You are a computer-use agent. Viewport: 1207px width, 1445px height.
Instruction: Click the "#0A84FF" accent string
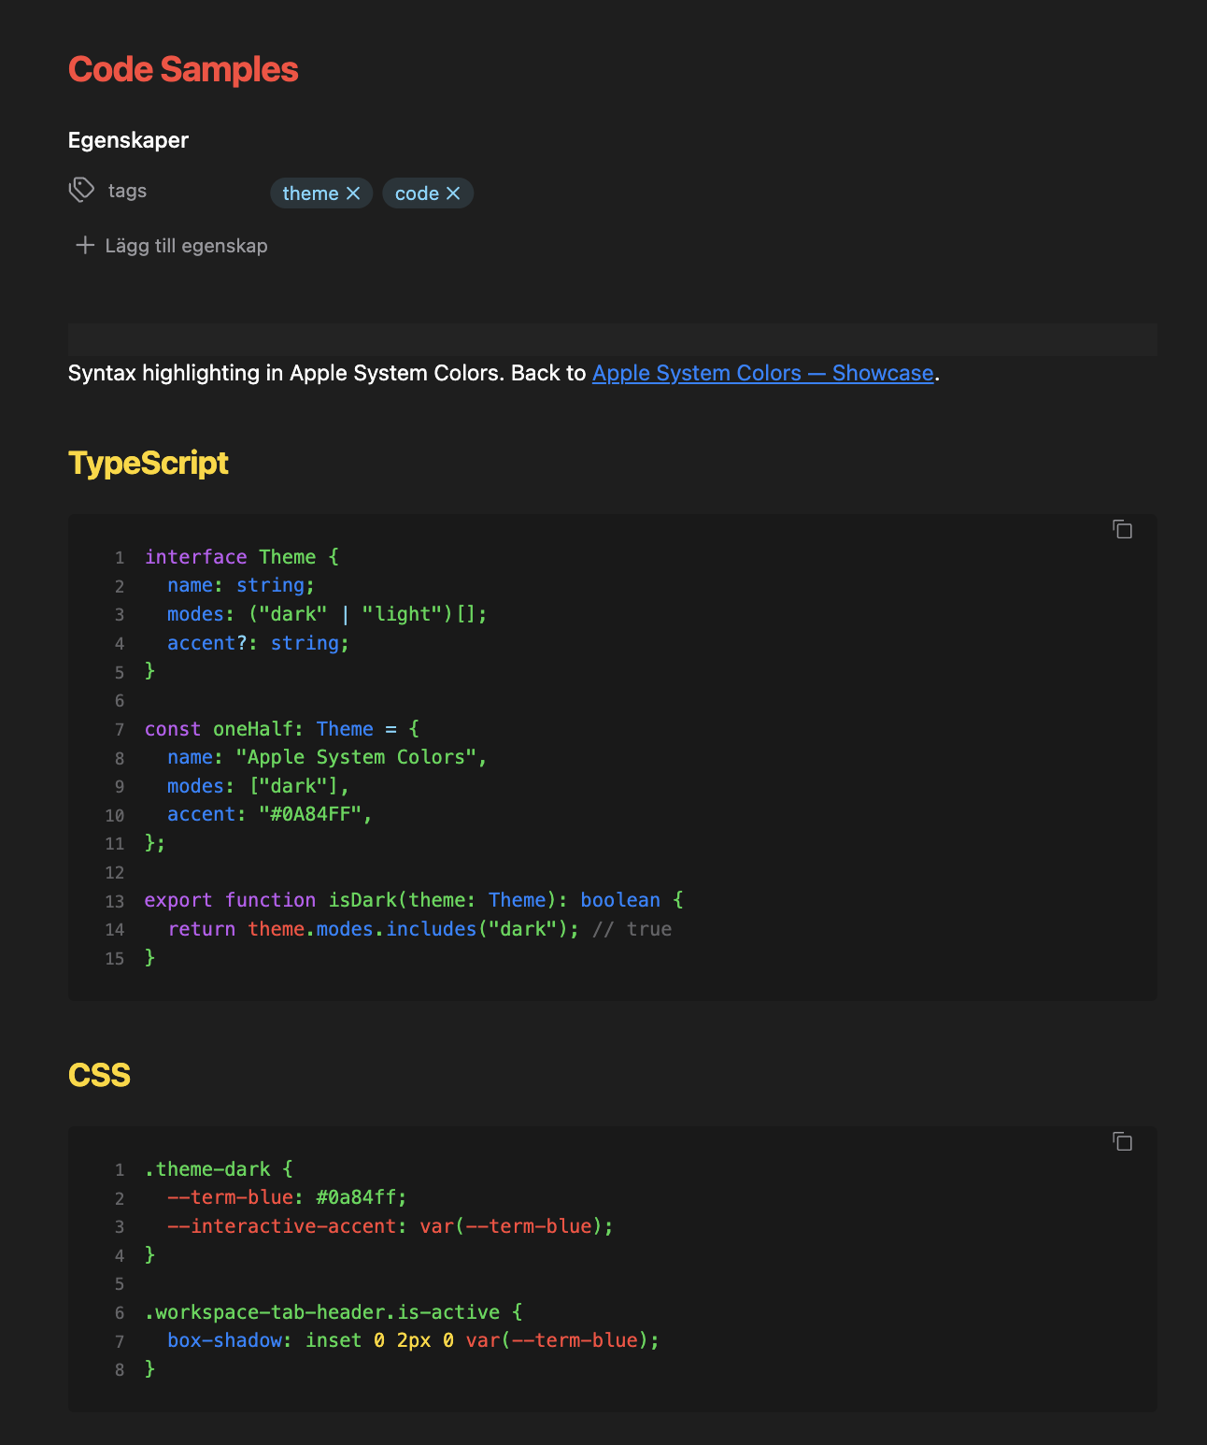[x=310, y=814]
